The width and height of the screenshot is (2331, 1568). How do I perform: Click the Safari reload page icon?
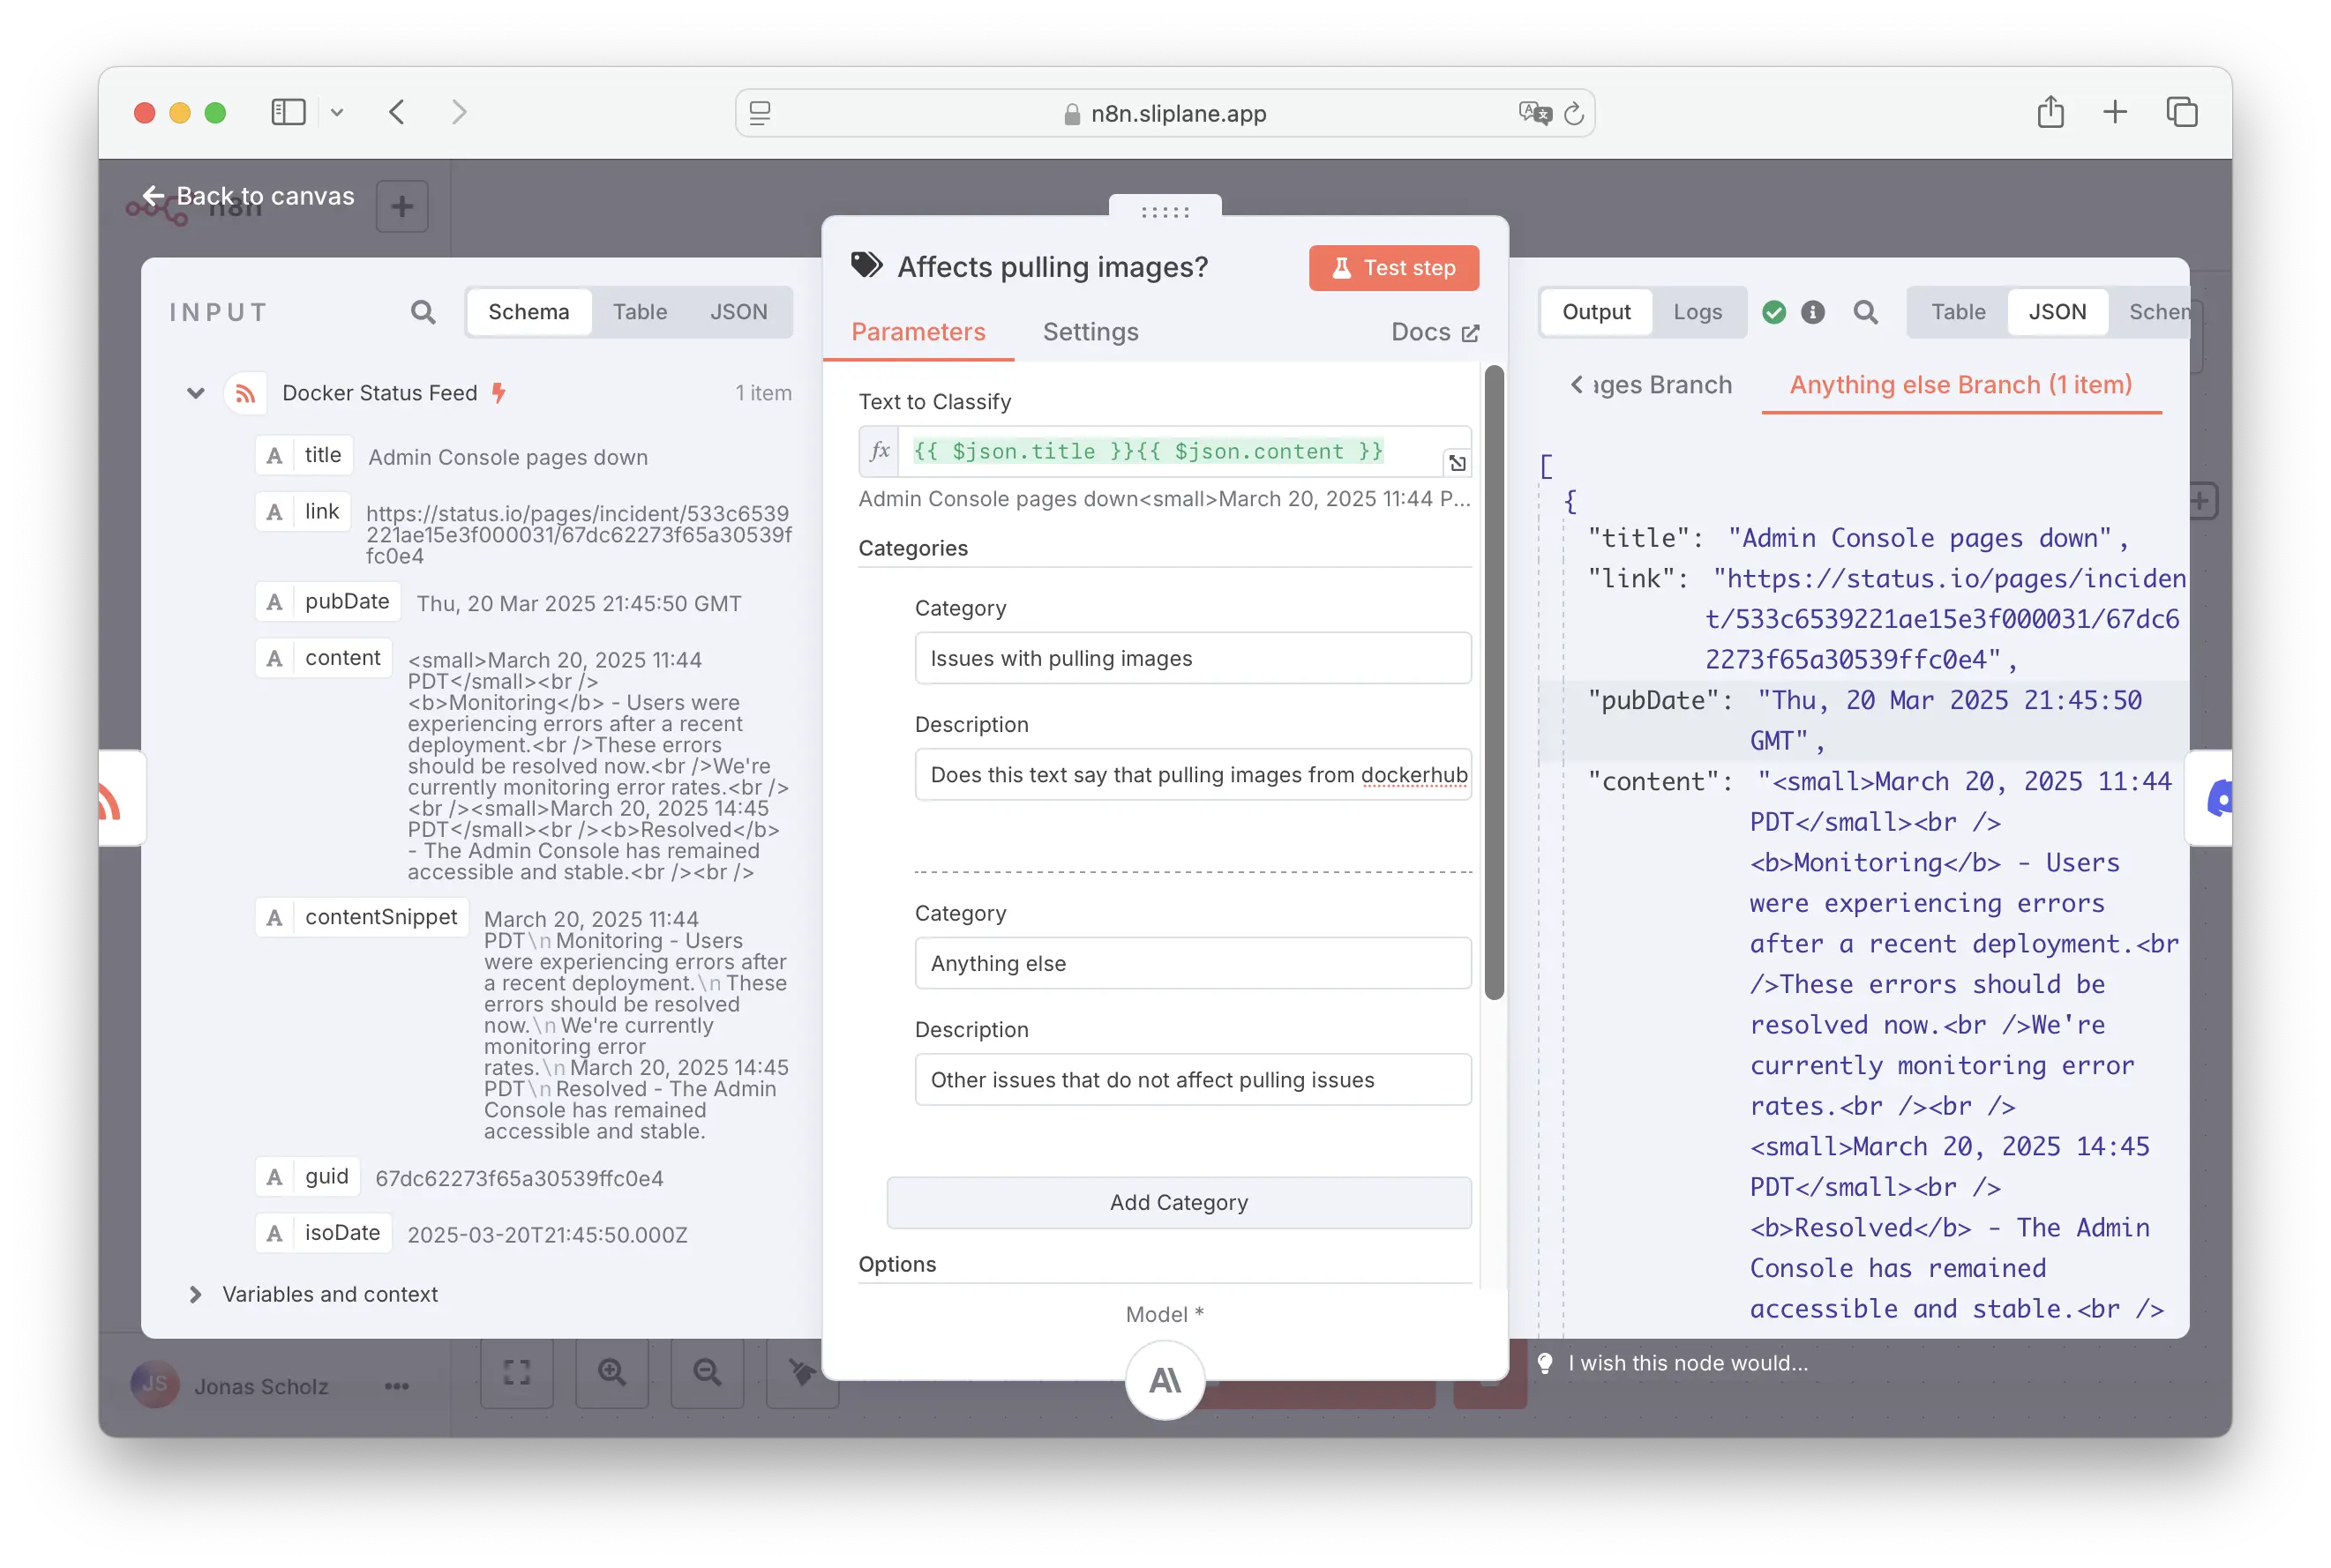point(1574,114)
